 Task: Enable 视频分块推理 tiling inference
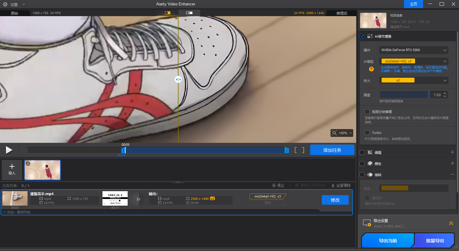tap(367, 111)
